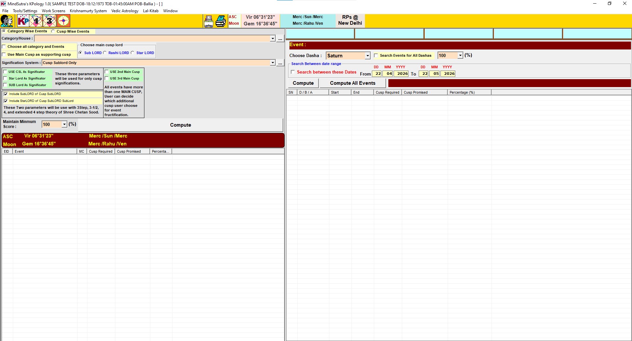Image resolution: width=632 pixels, height=341 pixels.
Task: Click the single-page printer icon
Action: tap(209, 21)
